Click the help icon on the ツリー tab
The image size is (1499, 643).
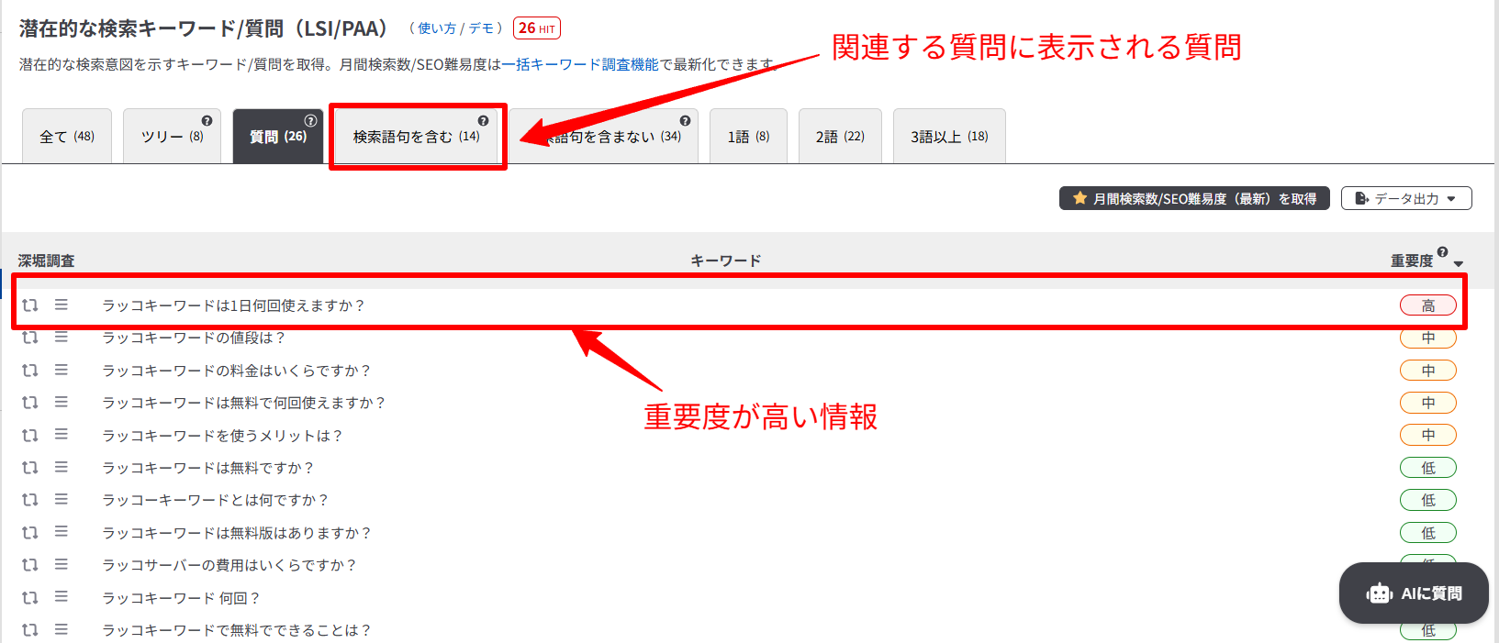(207, 121)
